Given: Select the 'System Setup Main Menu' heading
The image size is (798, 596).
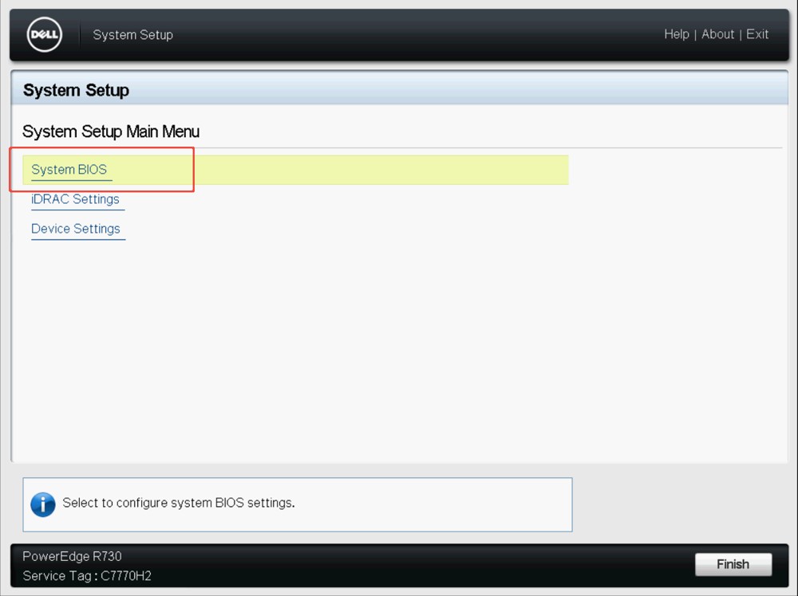Looking at the screenshot, I should (111, 131).
